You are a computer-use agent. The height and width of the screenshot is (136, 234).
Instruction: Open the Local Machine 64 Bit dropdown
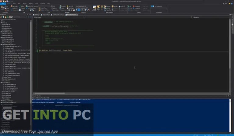point(83,6)
